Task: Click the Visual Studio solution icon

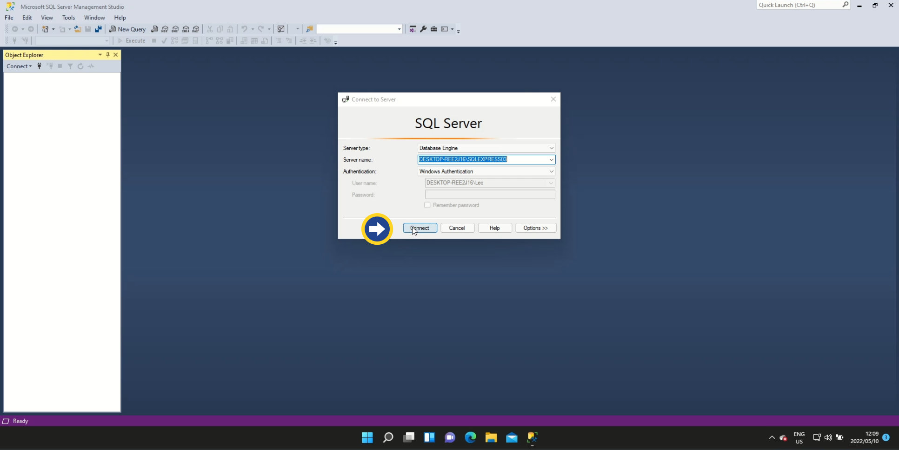Action: (413, 29)
